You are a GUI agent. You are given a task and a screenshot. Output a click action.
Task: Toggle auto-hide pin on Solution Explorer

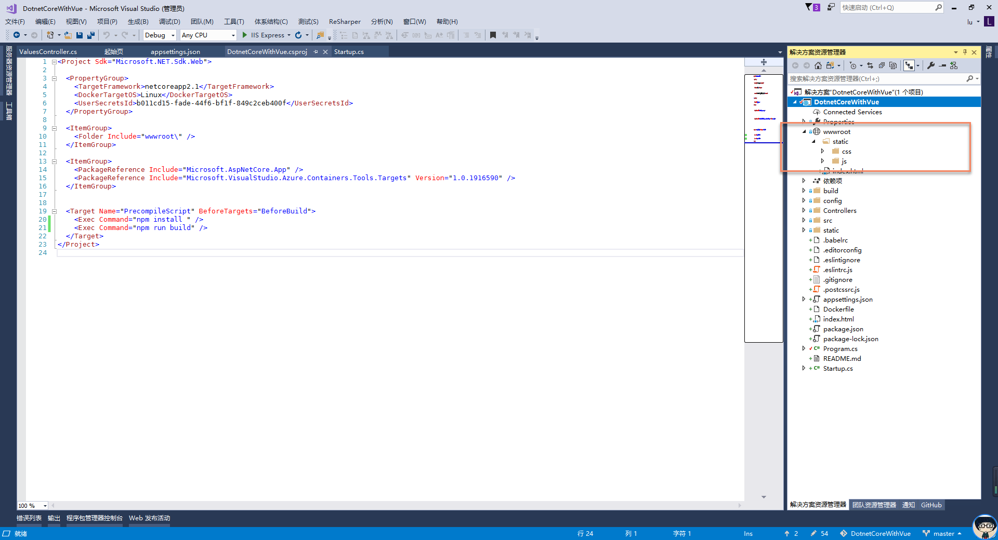[x=965, y=52]
